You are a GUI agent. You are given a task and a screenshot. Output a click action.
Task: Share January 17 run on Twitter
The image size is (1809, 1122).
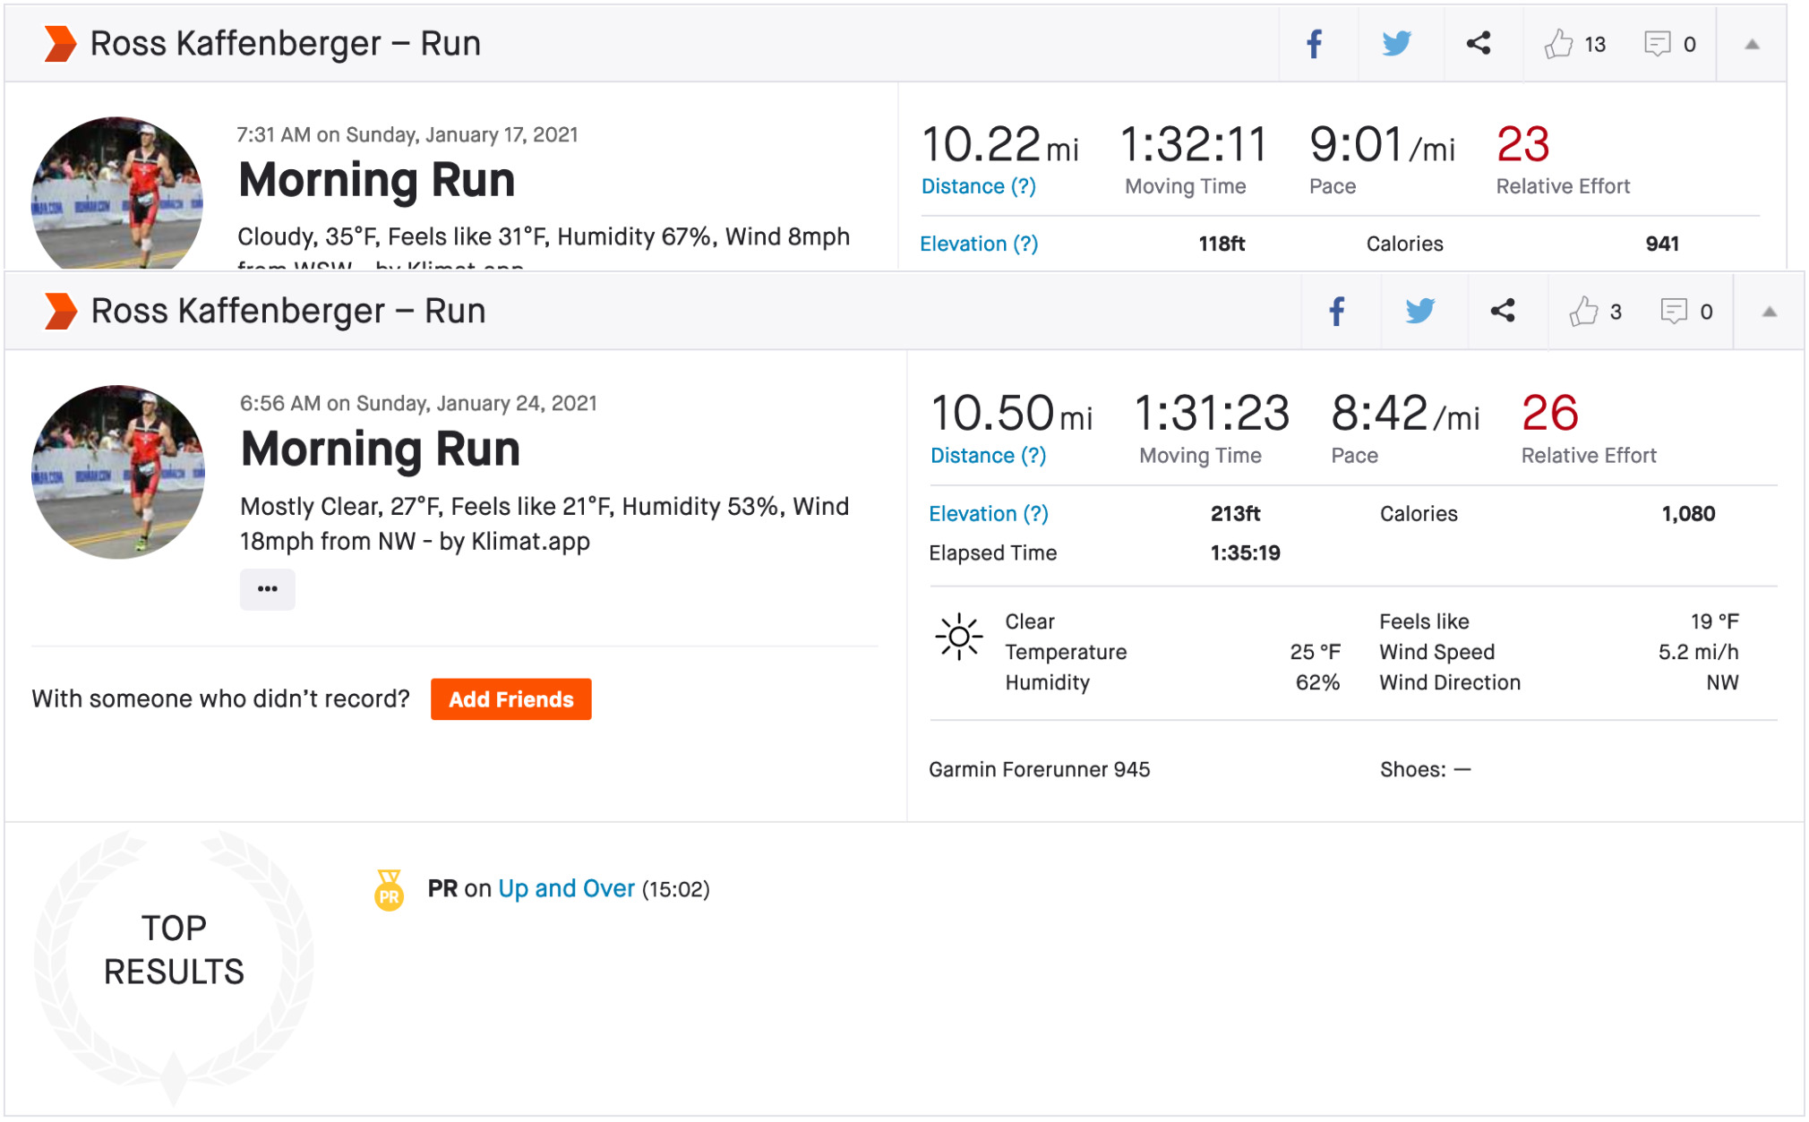pyautogui.click(x=1396, y=44)
